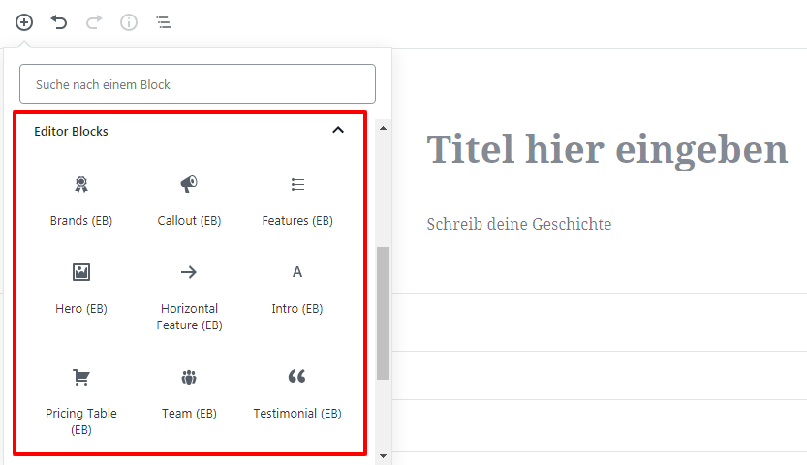Image resolution: width=807 pixels, height=465 pixels.
Task: Collapse the Editor Blocks section chevron
Action: (338, 131)
